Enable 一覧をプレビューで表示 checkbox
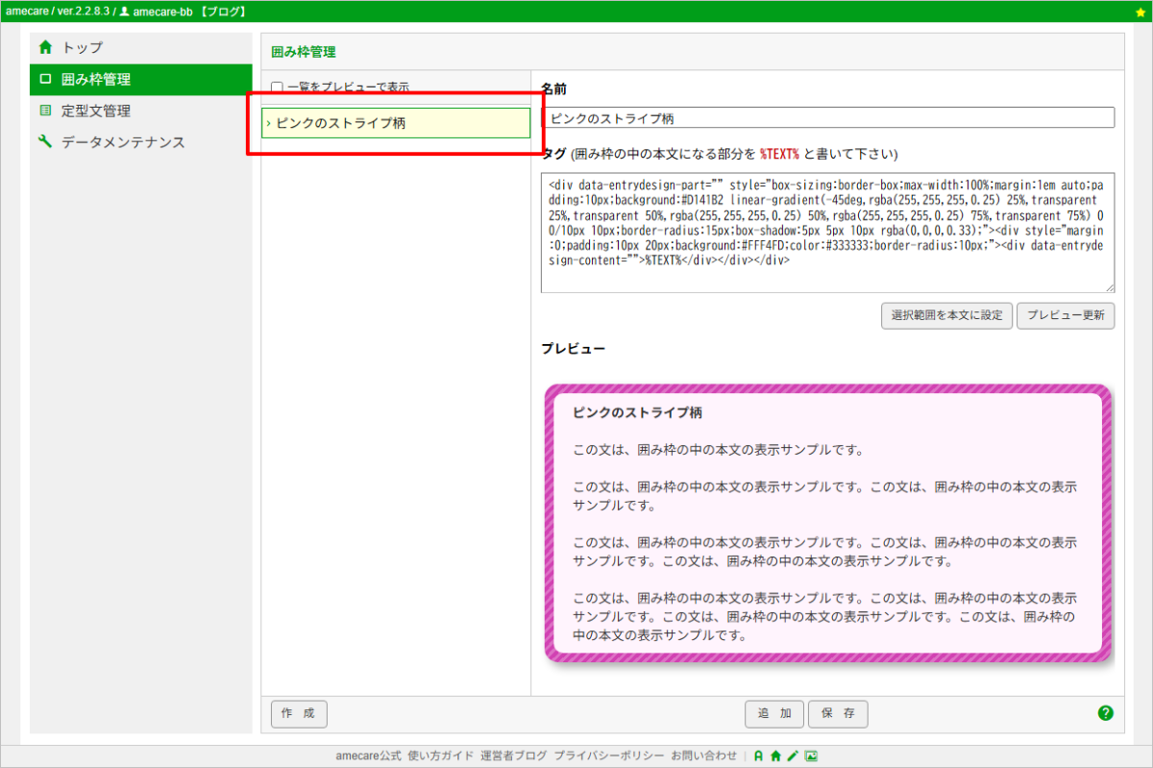Viewport: 1153px width, 768px height. (277, 87)
